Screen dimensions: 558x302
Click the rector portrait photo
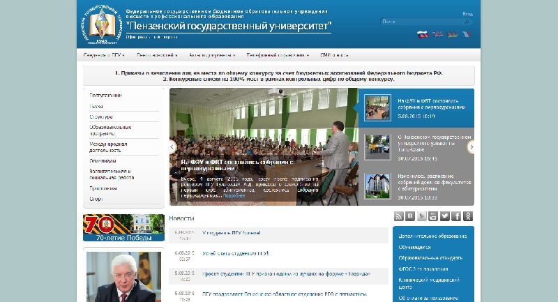click(123, 277)
